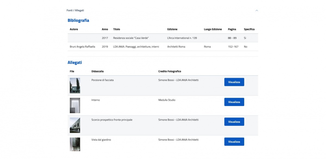The width and height of the screenshot is (326, 159).
Task: Open the Porzione di facciata thumbnail
Action: coord(75,86)
